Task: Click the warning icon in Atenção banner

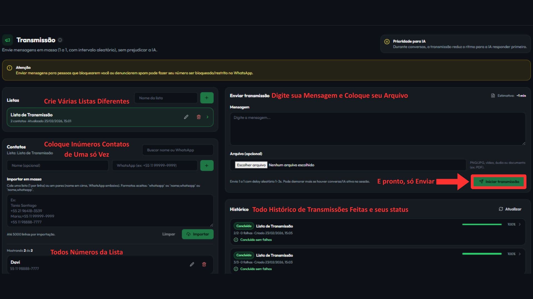Action: (9, 67)
